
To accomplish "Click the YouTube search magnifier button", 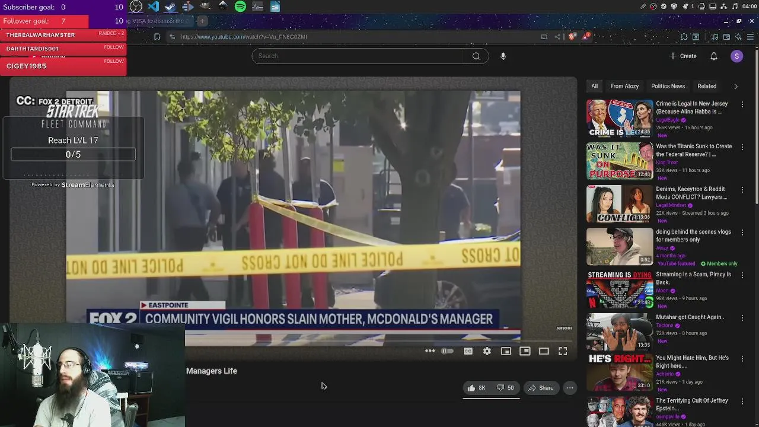I will [476, 56].
